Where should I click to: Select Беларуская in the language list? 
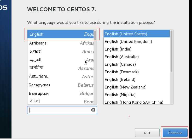(x=61, y=85)
